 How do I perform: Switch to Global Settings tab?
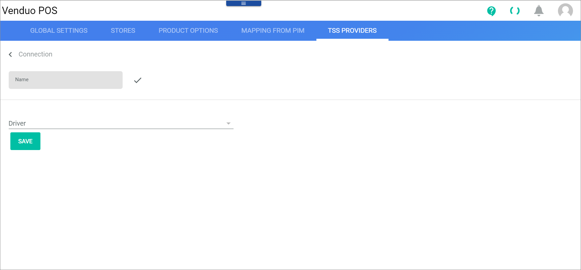(59, 31)
